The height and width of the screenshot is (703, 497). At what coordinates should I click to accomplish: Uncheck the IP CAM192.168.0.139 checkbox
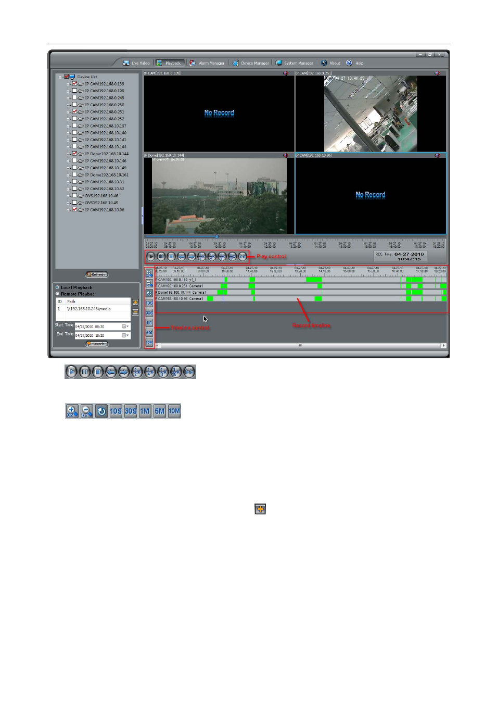pyautogui.click(x=74, y=83)
